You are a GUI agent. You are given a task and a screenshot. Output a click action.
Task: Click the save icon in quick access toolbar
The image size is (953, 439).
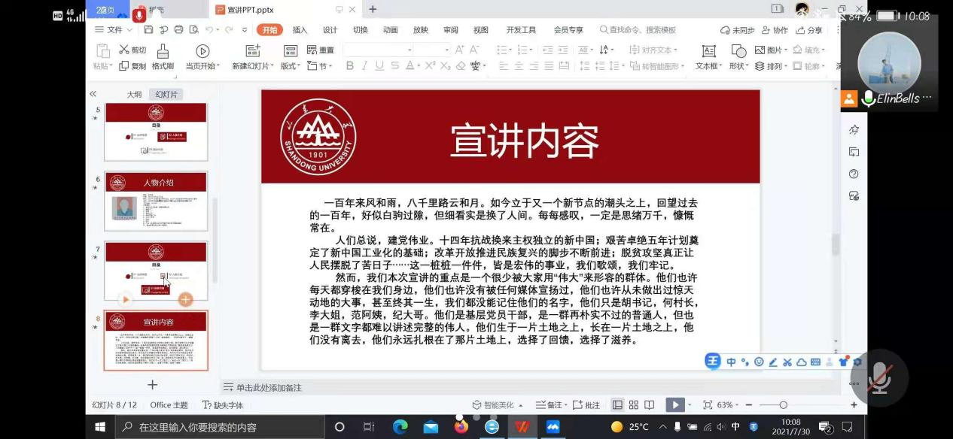point(149,30)
